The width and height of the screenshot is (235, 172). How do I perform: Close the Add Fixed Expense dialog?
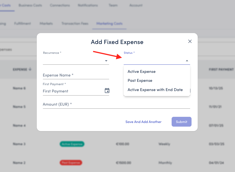pyautogui.click(x=190, y=41)
